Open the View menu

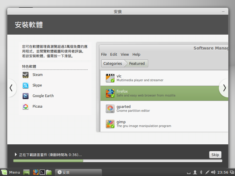click(125, 54)
